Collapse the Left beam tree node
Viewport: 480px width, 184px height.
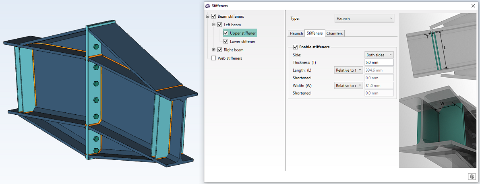pos(214,25)
